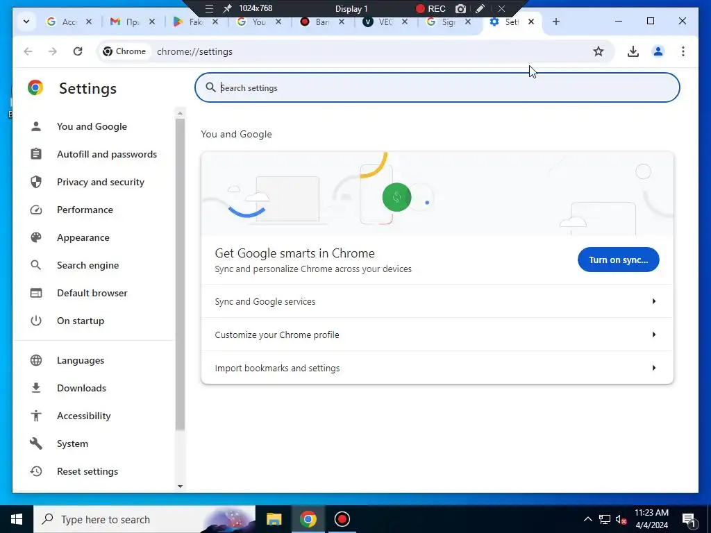The height and width of the screenshot is (533, 711).
Task: Reload the page with the refresh icon
Action: click(78, 51)
